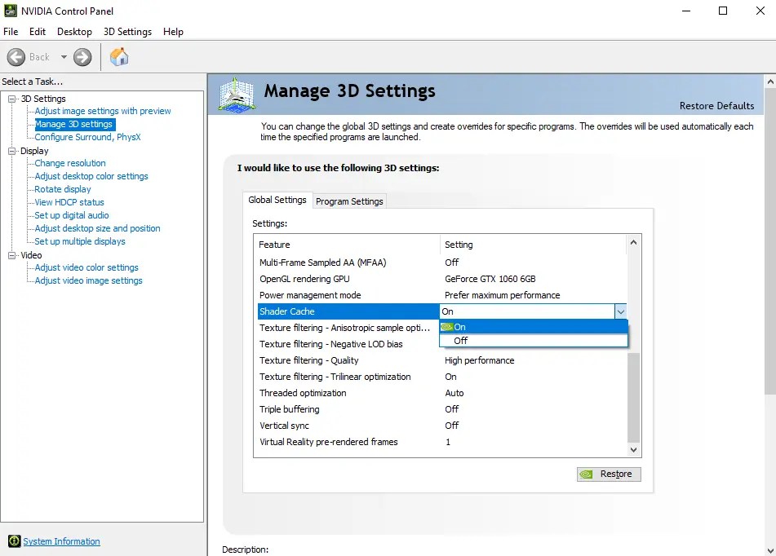The width and height of the screenshot is (776, 556).
Task: Open the Desktop menu
Action: point(74,32)
